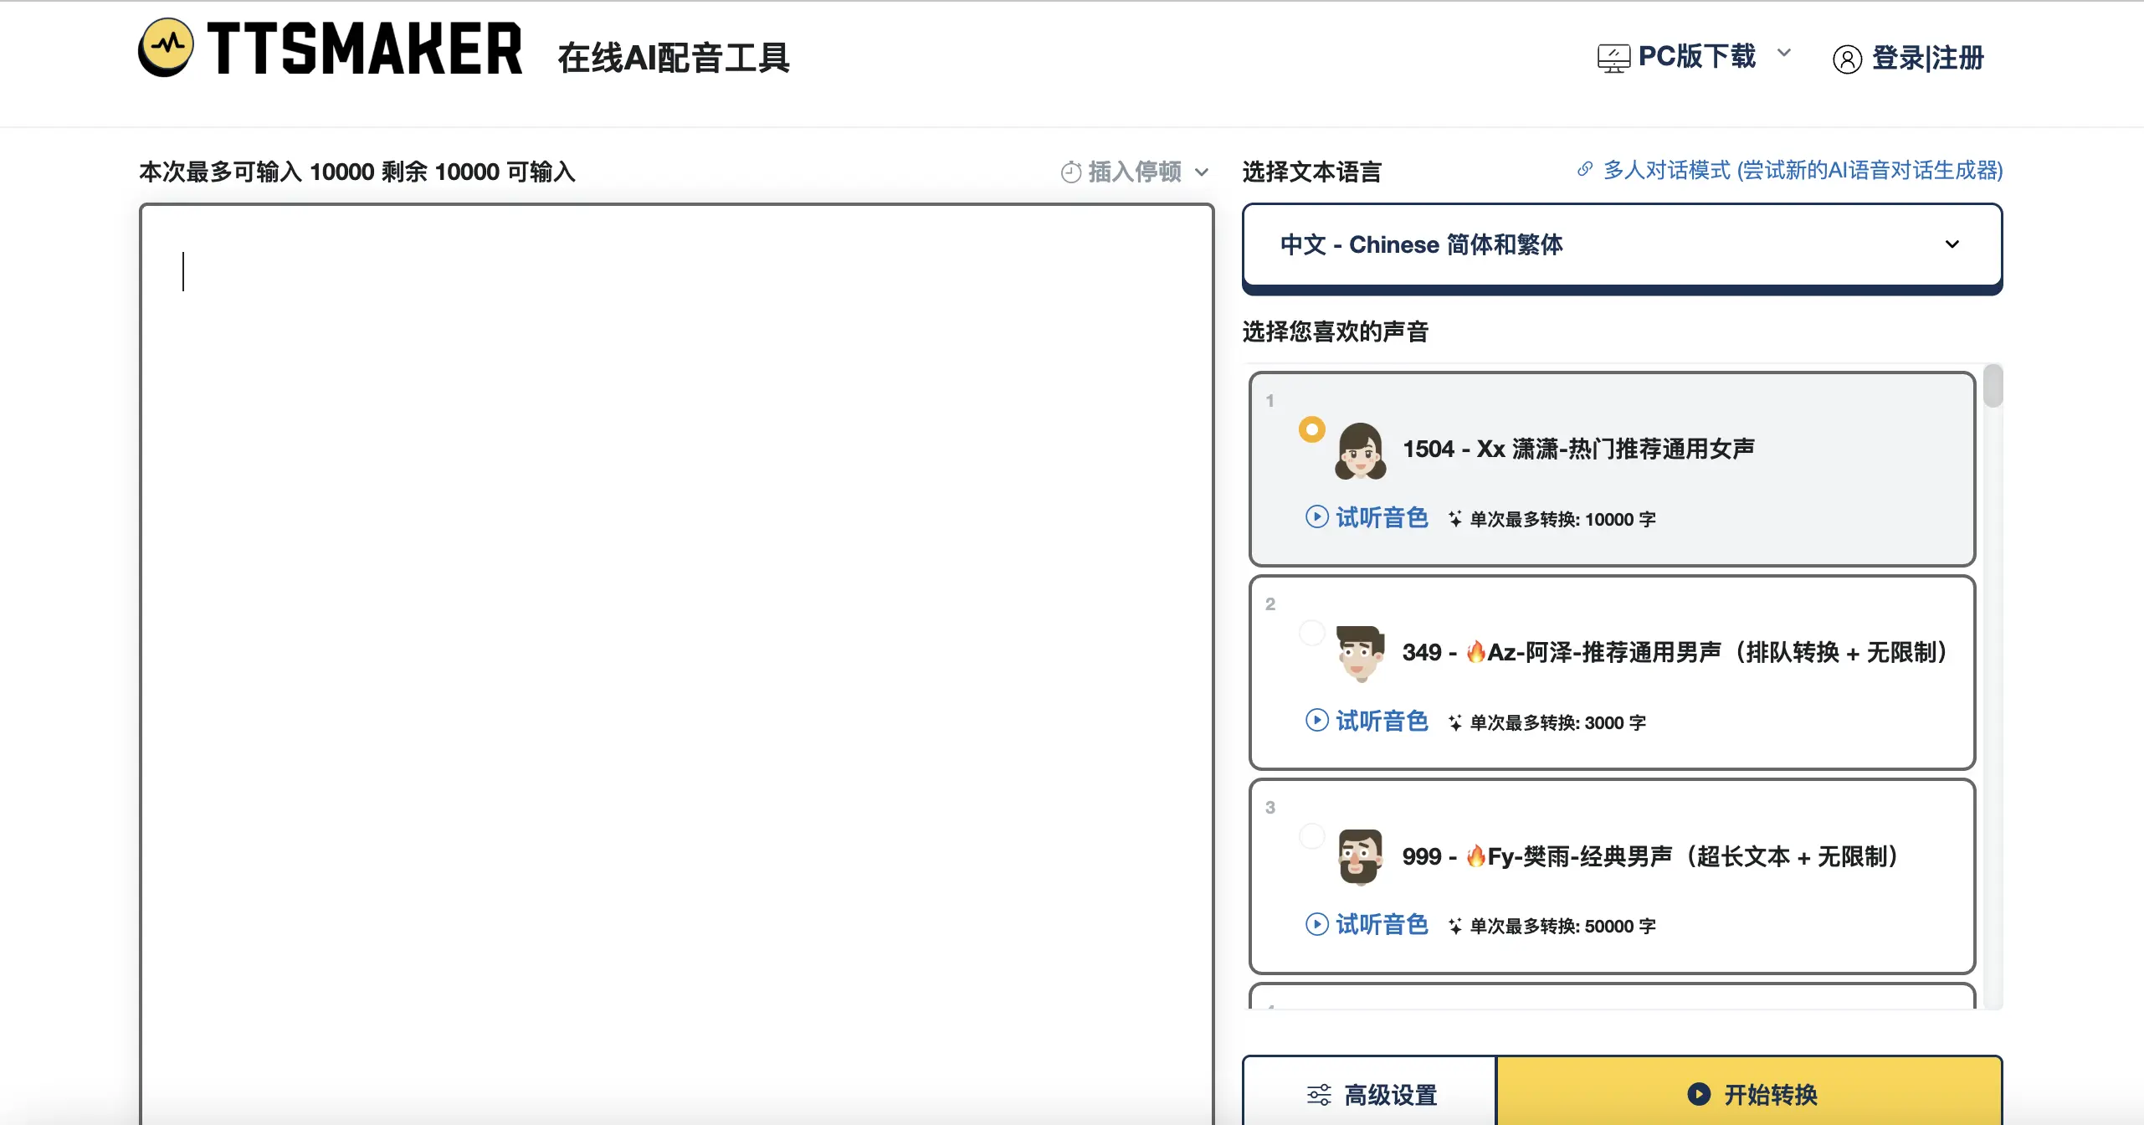Click the play icon to preview 樊雨 voice
2144x1125 pixels.
pyautogui.click(x=1317, y=924)
